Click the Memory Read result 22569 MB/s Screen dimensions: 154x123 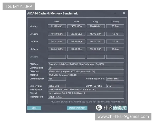pos(57,26)
